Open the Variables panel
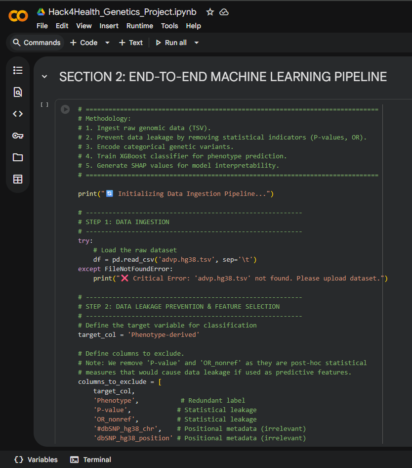 (x=36, y=460)
